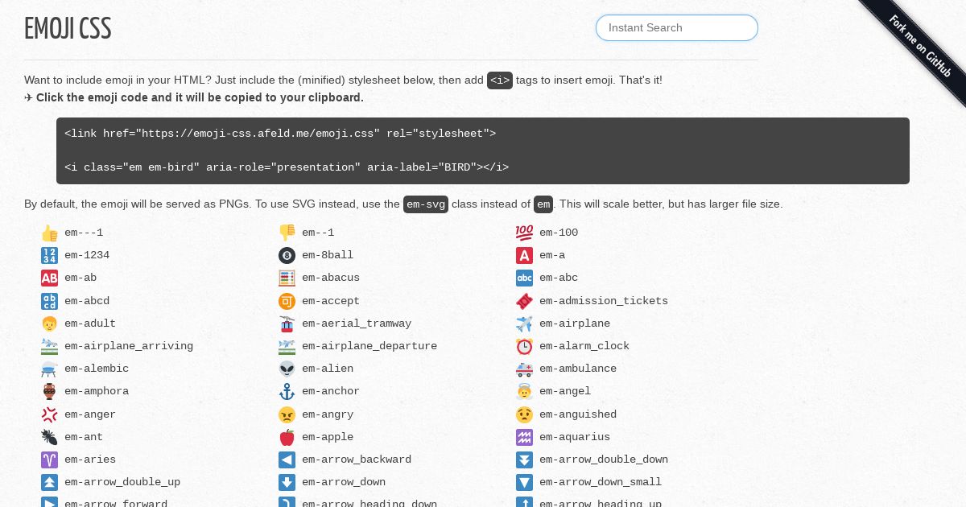966x507 pixels.
Task: Copy the em-abacus emoji code
Action: coord(331,278)
